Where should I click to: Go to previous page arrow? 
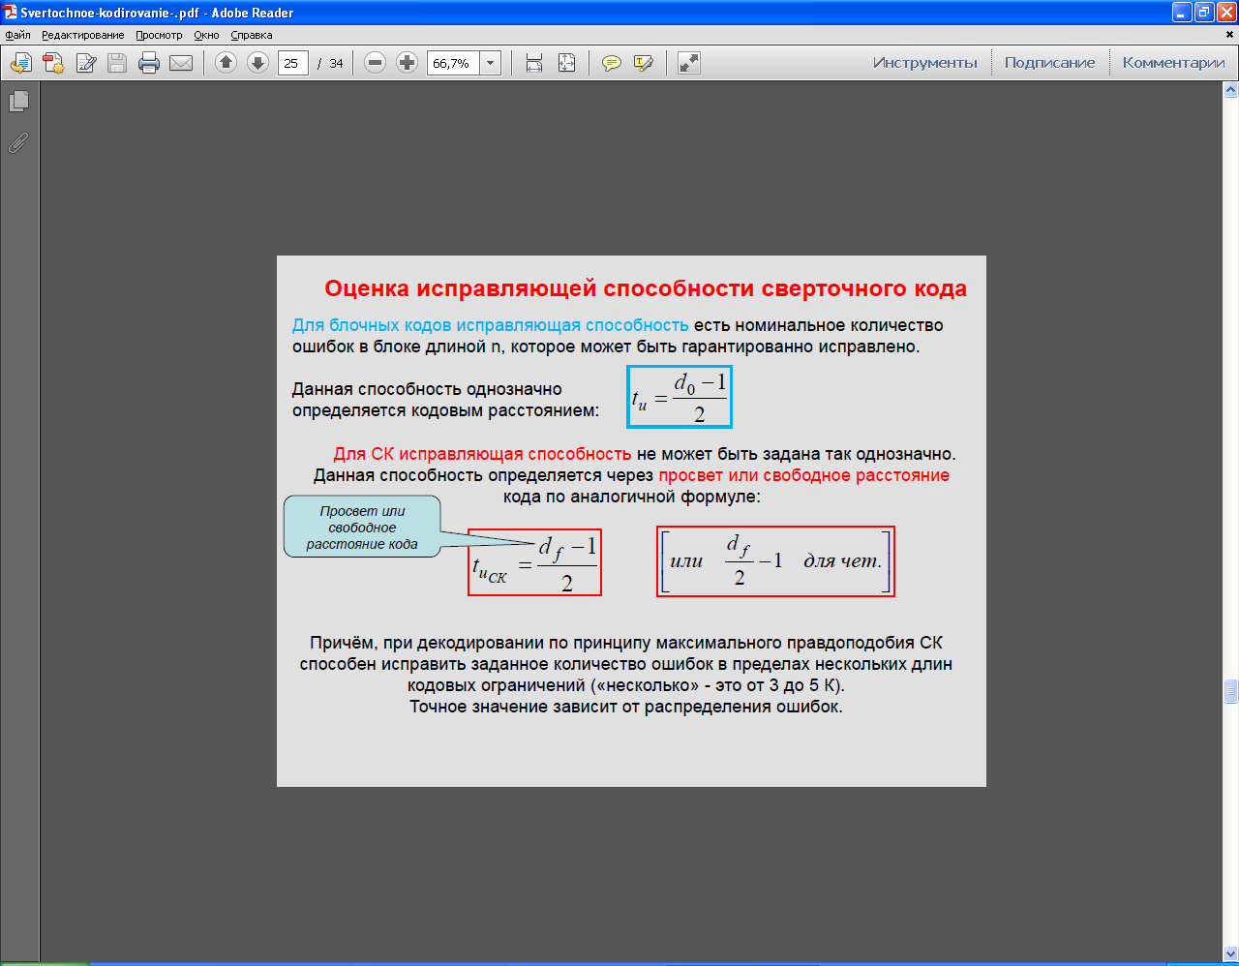pyautogui.click(x=226, y=63)
